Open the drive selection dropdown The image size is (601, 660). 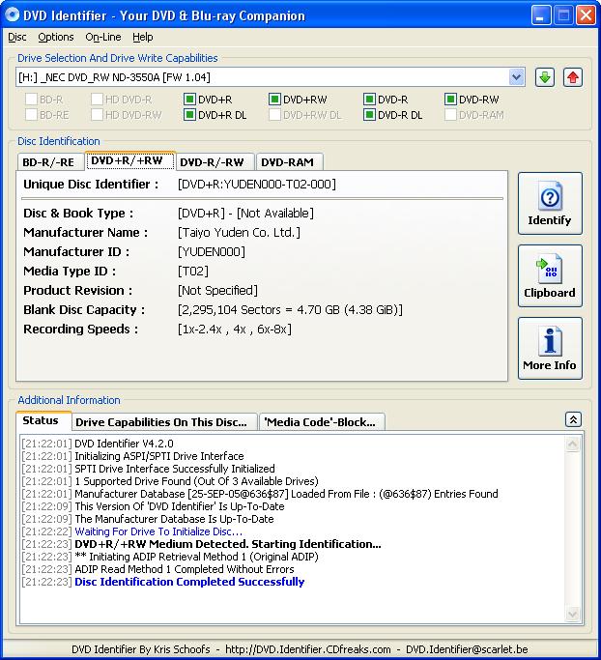pyautogui.click(x=516, y=77)
